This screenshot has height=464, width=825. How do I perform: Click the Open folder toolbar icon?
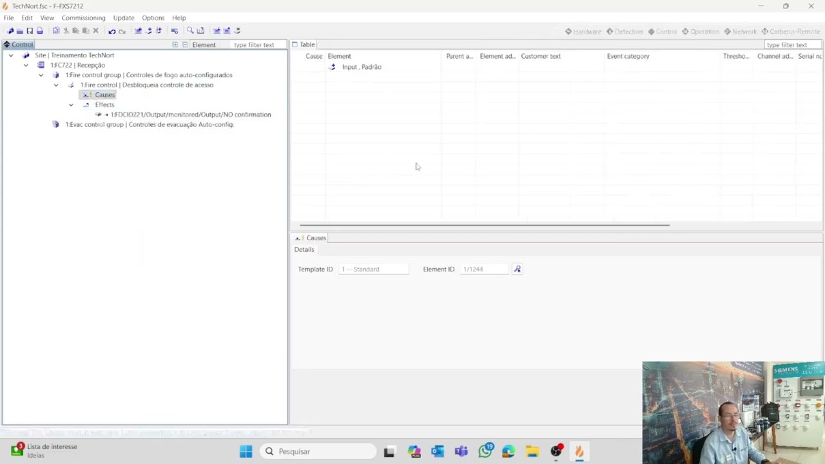pos(20,31)
